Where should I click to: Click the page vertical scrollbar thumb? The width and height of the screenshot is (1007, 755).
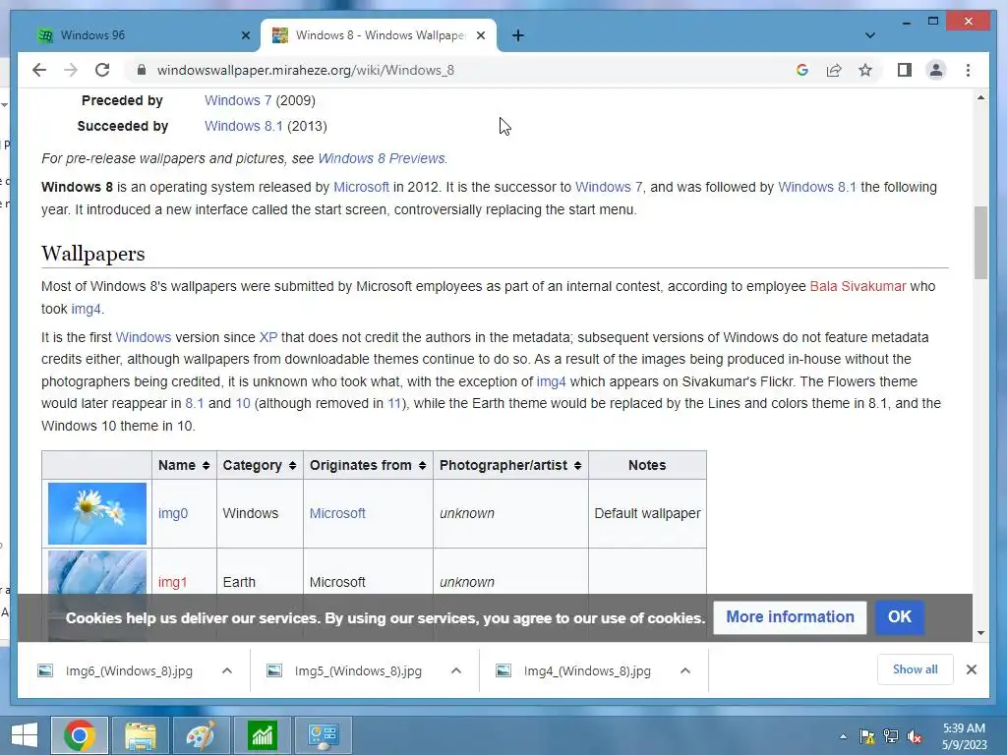tap(980, 243)
